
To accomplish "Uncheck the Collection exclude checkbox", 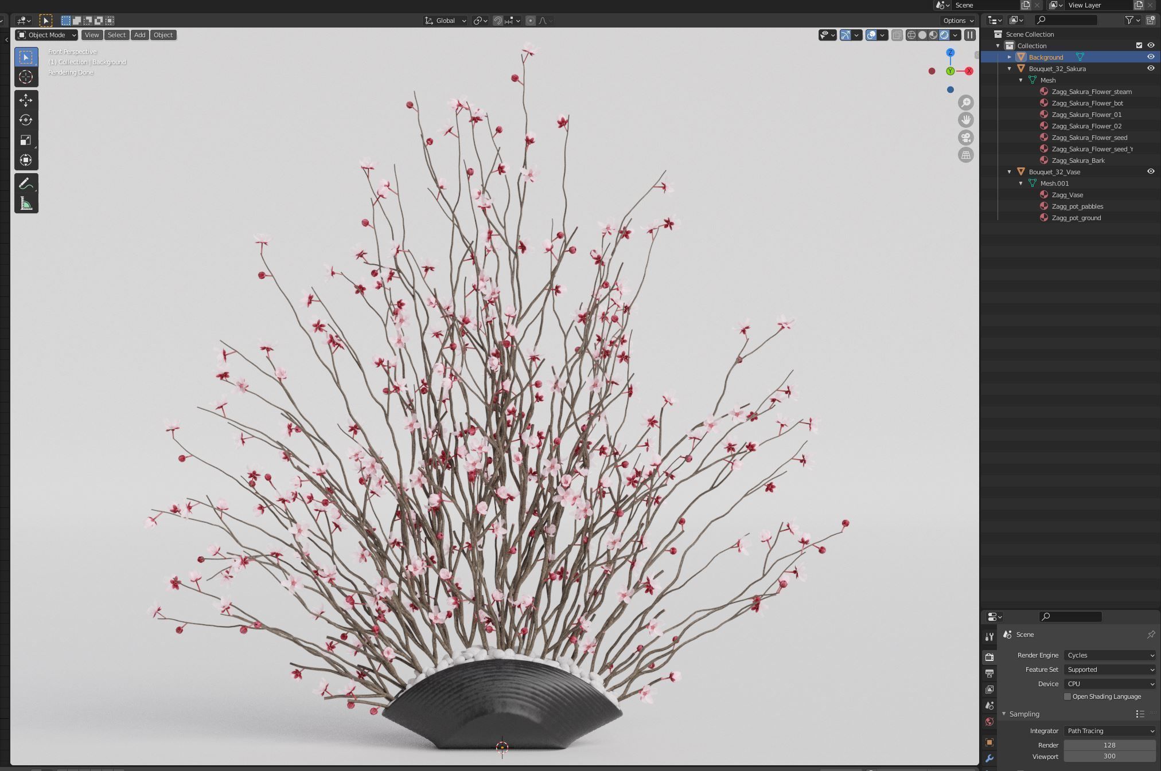I will pos(1139,45).
